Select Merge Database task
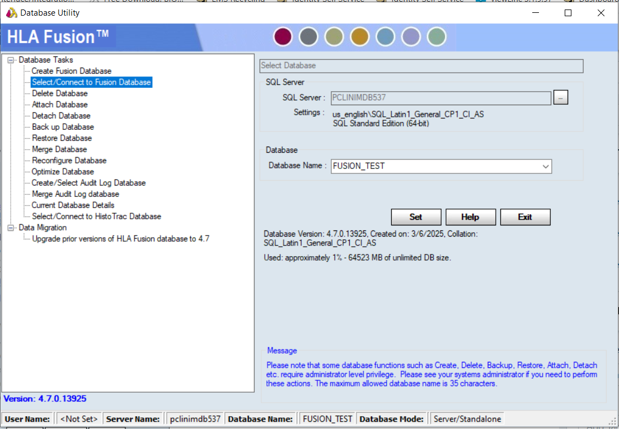Image resolution: width=619 pixels, height=429 pixels. (x=60, y=149)
